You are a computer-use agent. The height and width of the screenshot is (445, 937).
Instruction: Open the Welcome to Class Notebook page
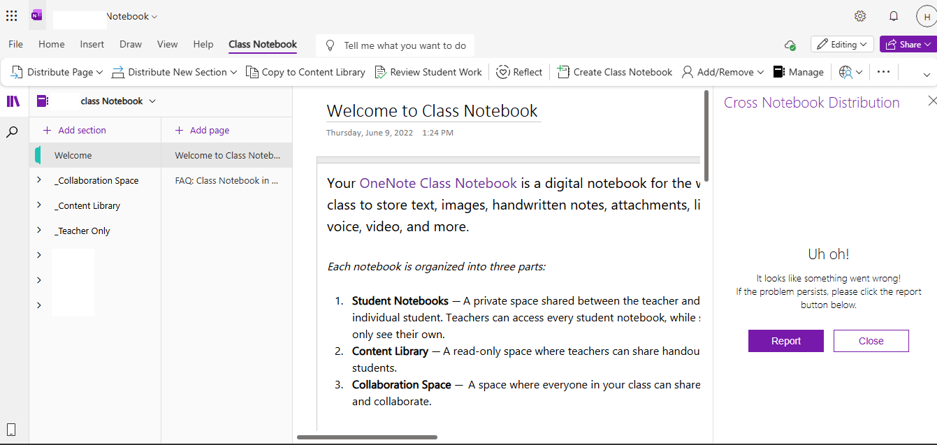click(227, 155)
